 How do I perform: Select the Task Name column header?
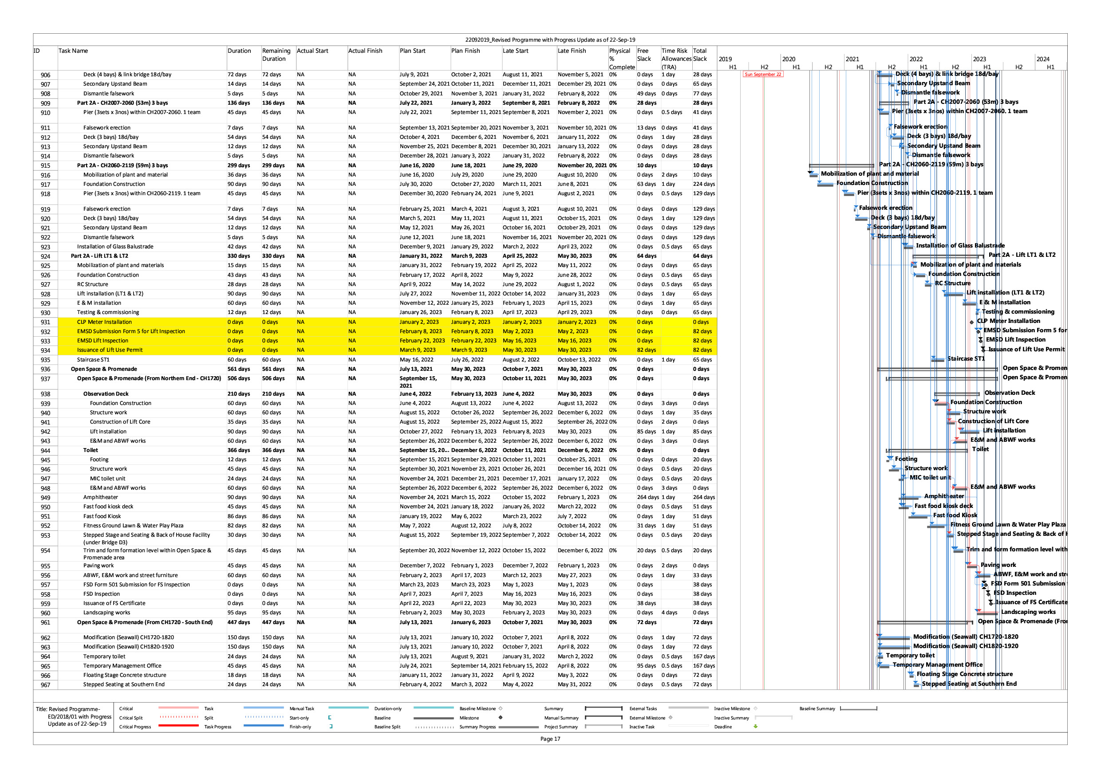(73, 51)
